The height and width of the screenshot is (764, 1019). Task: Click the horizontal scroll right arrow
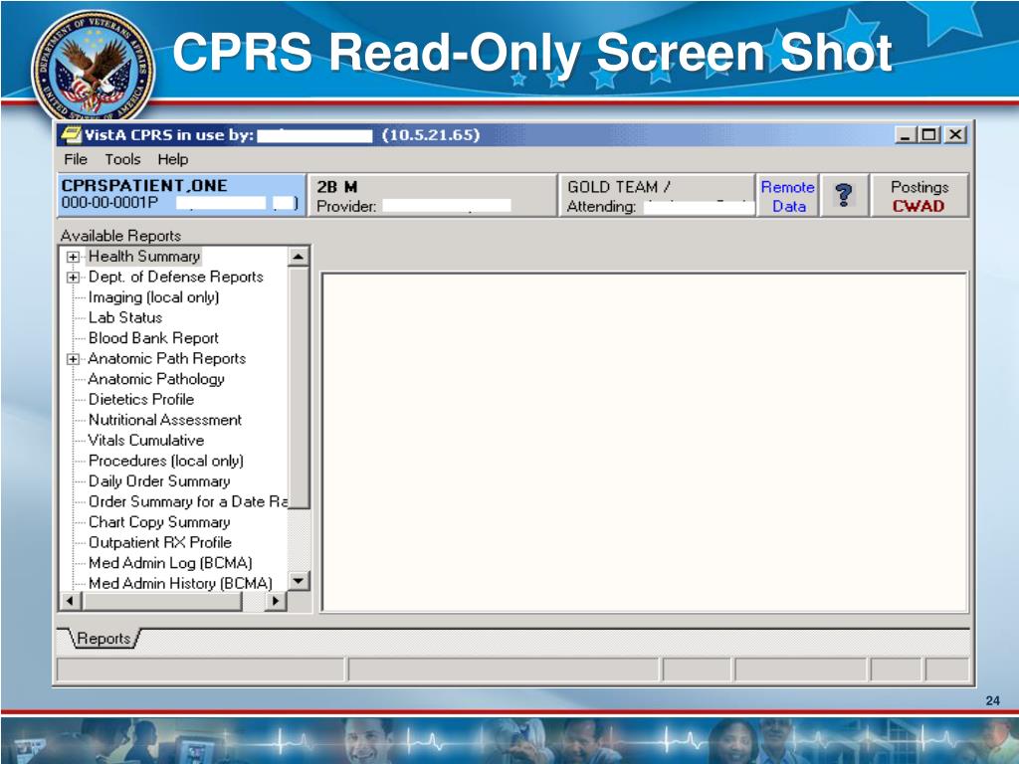coord(276,602)
